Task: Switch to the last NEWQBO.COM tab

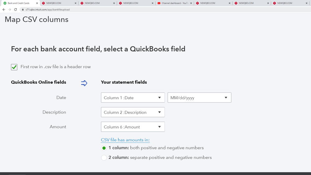Action: pyautogui.click(x=290, y=3)
